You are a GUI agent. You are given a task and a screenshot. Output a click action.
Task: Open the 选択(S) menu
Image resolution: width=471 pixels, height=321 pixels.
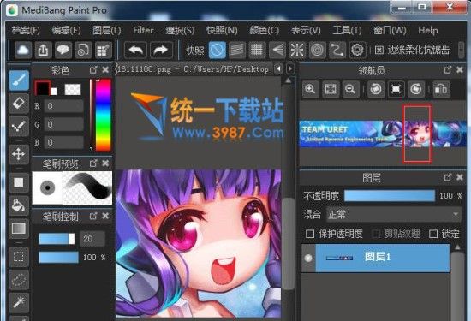tap(180, 30)
